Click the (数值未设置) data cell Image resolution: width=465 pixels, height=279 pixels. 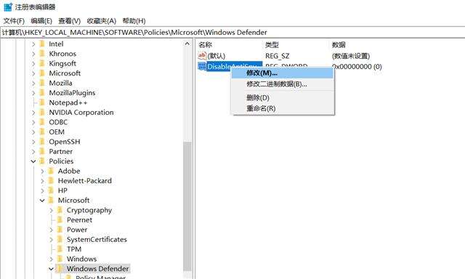(x=351, y=56)
